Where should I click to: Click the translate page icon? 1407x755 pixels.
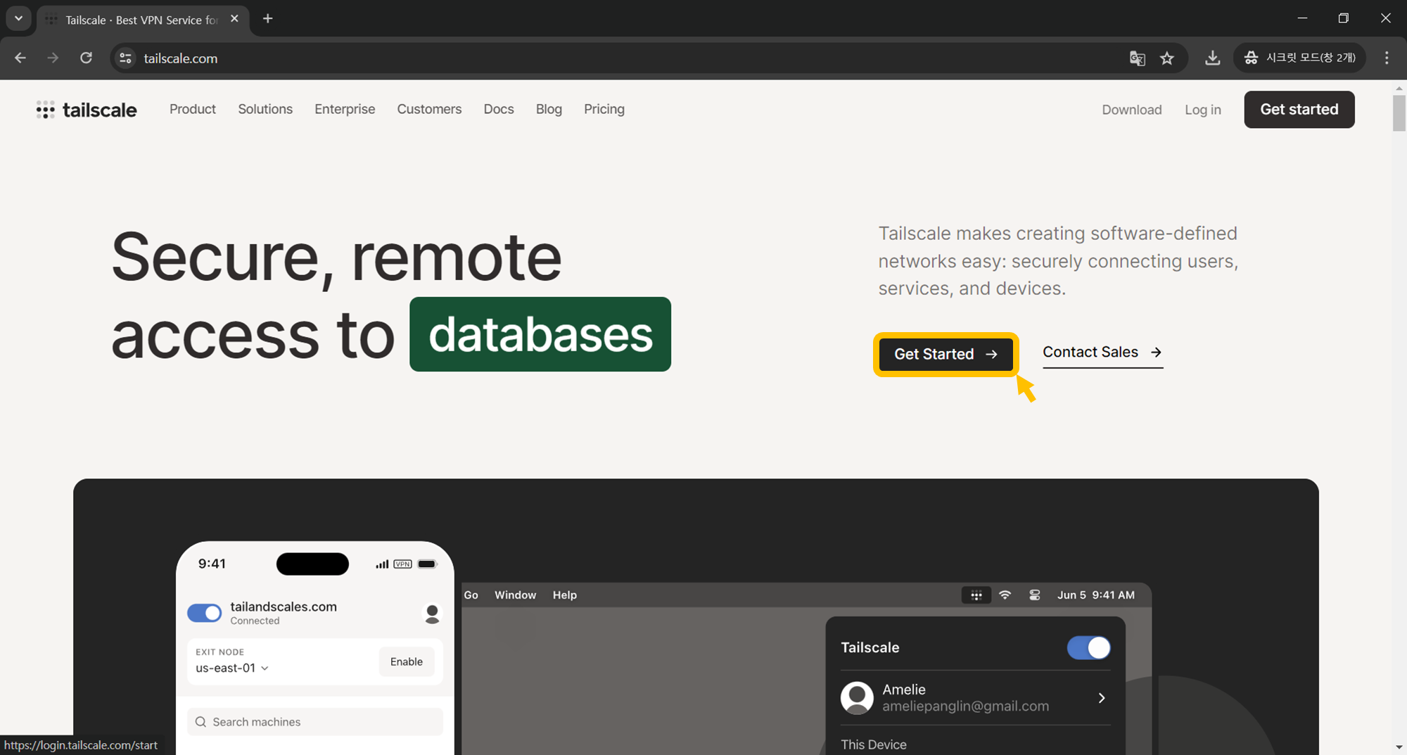point(1137,58)
